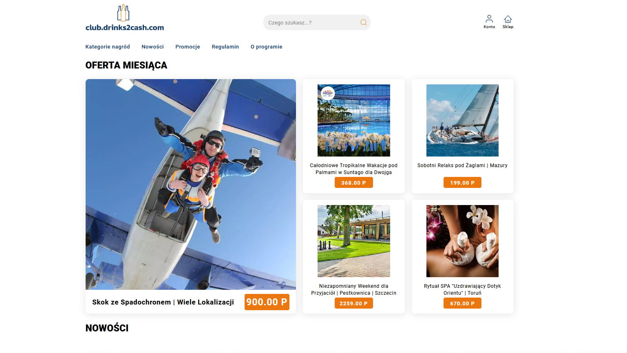Open the Konto account icon

pos(489,19)
